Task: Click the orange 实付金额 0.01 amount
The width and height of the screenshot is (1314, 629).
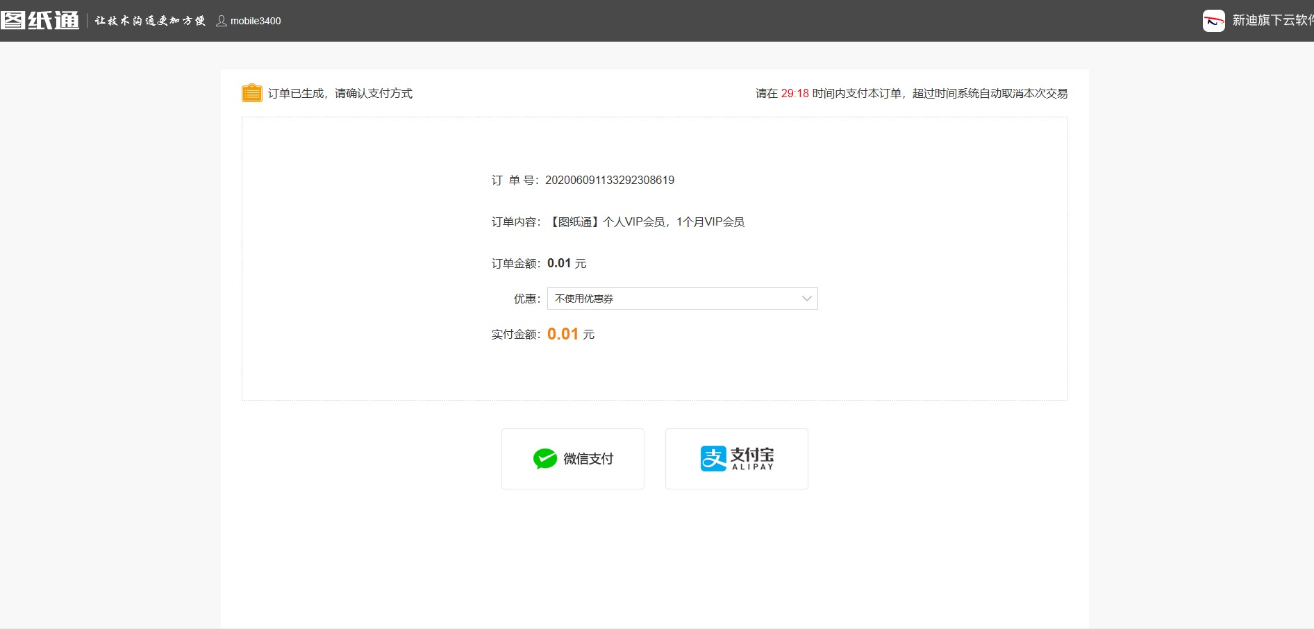Action: 563,334
